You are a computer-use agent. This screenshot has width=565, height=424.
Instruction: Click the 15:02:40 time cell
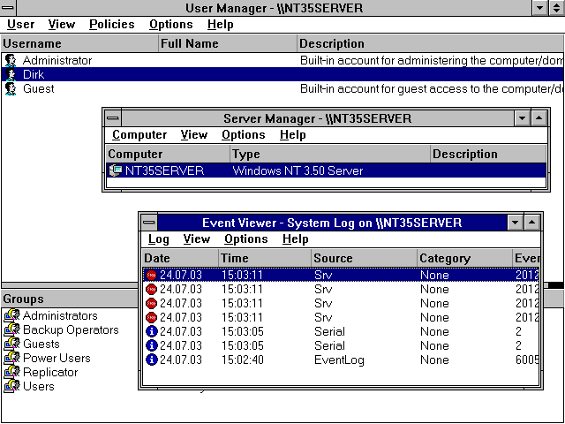pos(242,360)
